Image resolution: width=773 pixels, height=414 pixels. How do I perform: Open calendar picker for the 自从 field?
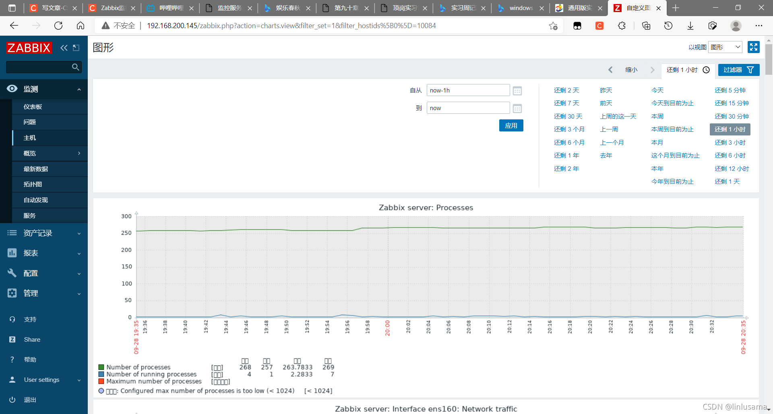click(517, 91)
